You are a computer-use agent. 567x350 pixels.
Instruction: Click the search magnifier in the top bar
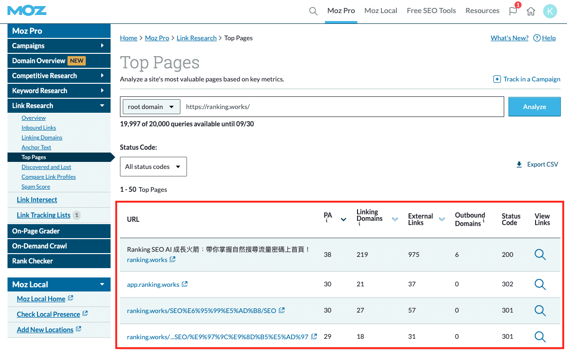tap(313, 11)
